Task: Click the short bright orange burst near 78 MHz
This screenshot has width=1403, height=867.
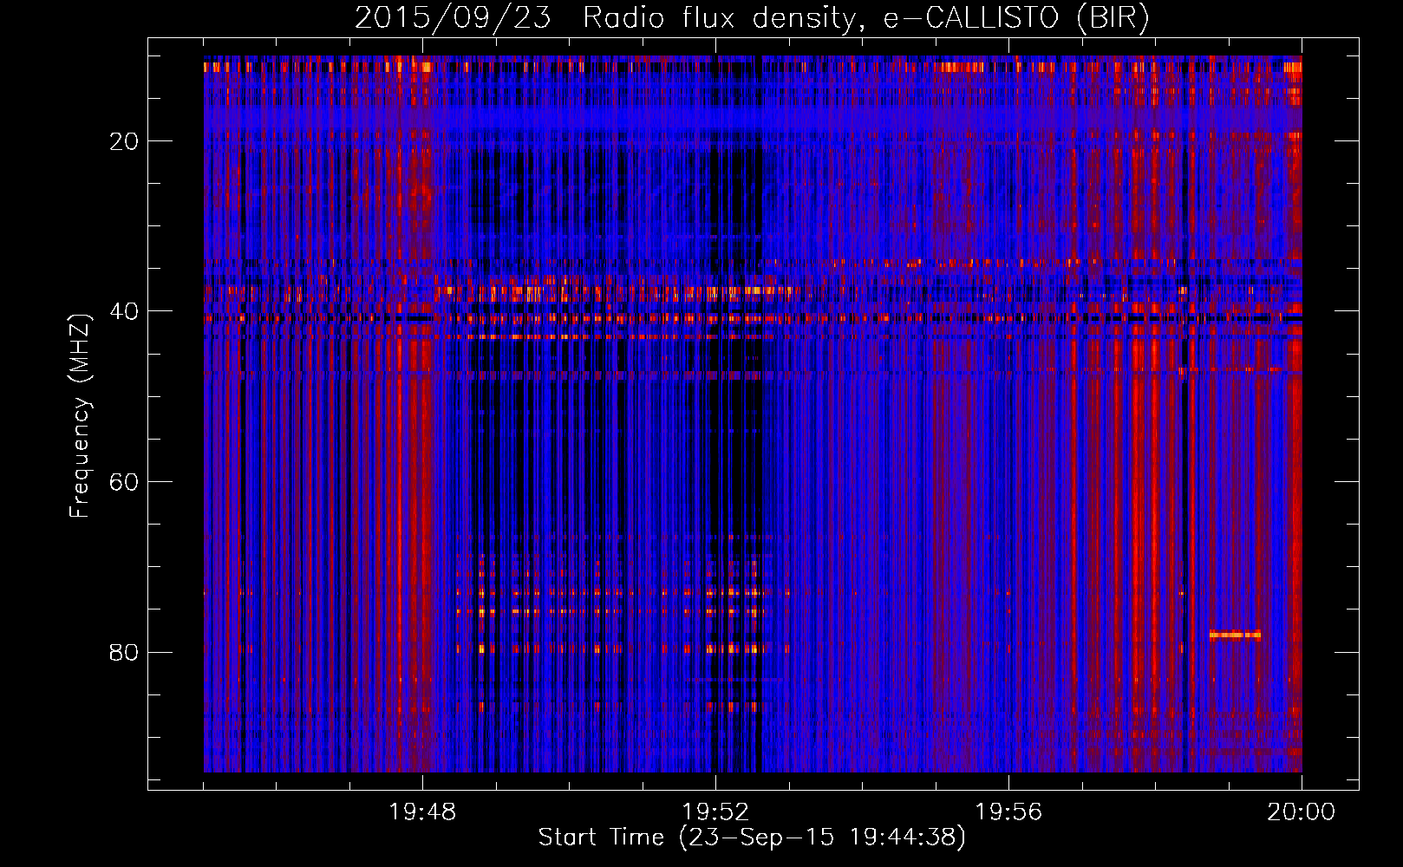Action: [1235, 635]
